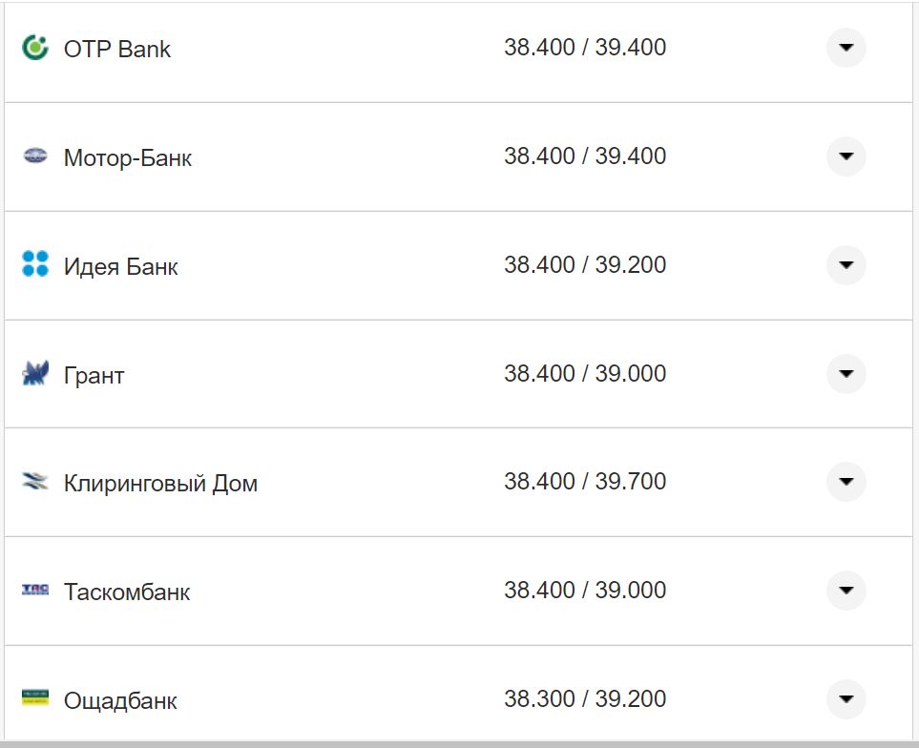Expand the Ощадбанк row arrow
This screenshot has height=748, width=919.
[x=846, y=699]
